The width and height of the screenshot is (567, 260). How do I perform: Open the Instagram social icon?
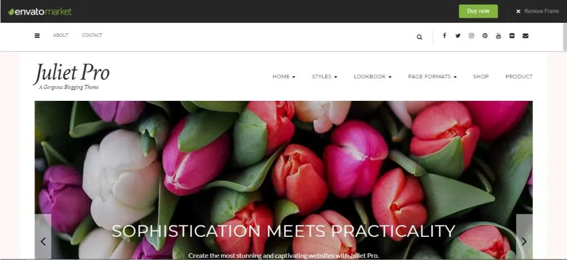coord(471,35)
